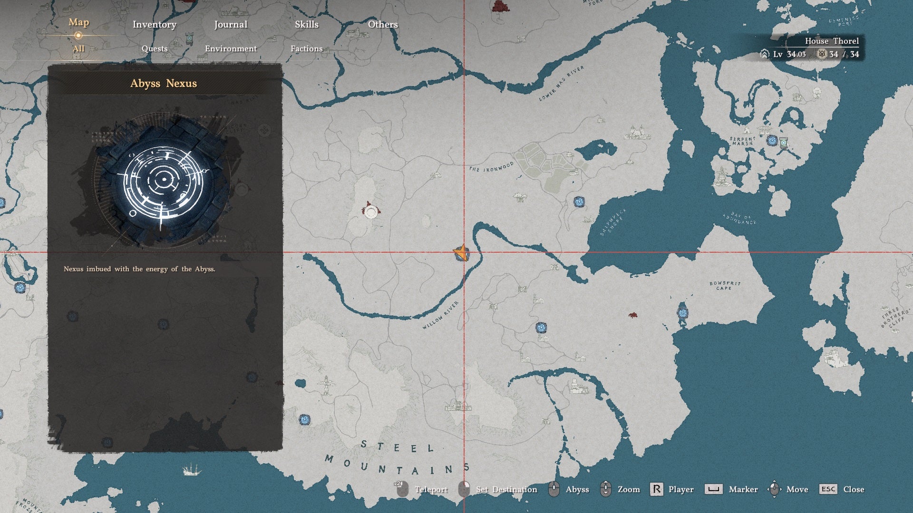Open the Inventory tab

tap(155, 25)
